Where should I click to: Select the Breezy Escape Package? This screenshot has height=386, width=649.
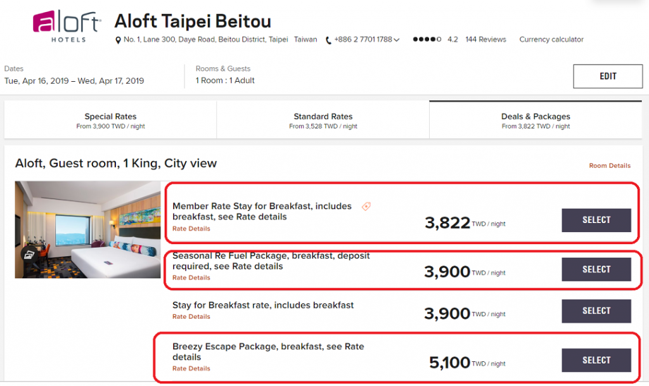coord(596,360)
